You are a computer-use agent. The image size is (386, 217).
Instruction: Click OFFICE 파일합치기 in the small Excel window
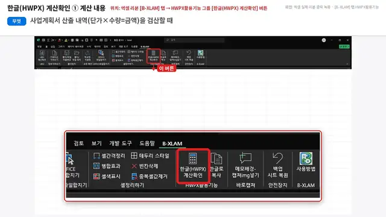(x=101, y=56)
